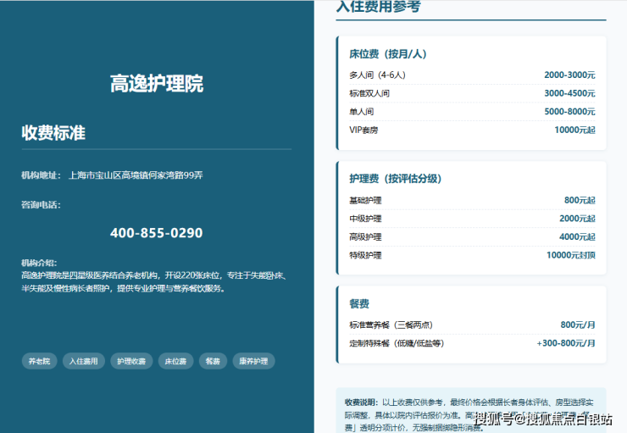Select the 护理收费 tag
The height and width of the screenshot is (433, 627).
coord(131,361)
